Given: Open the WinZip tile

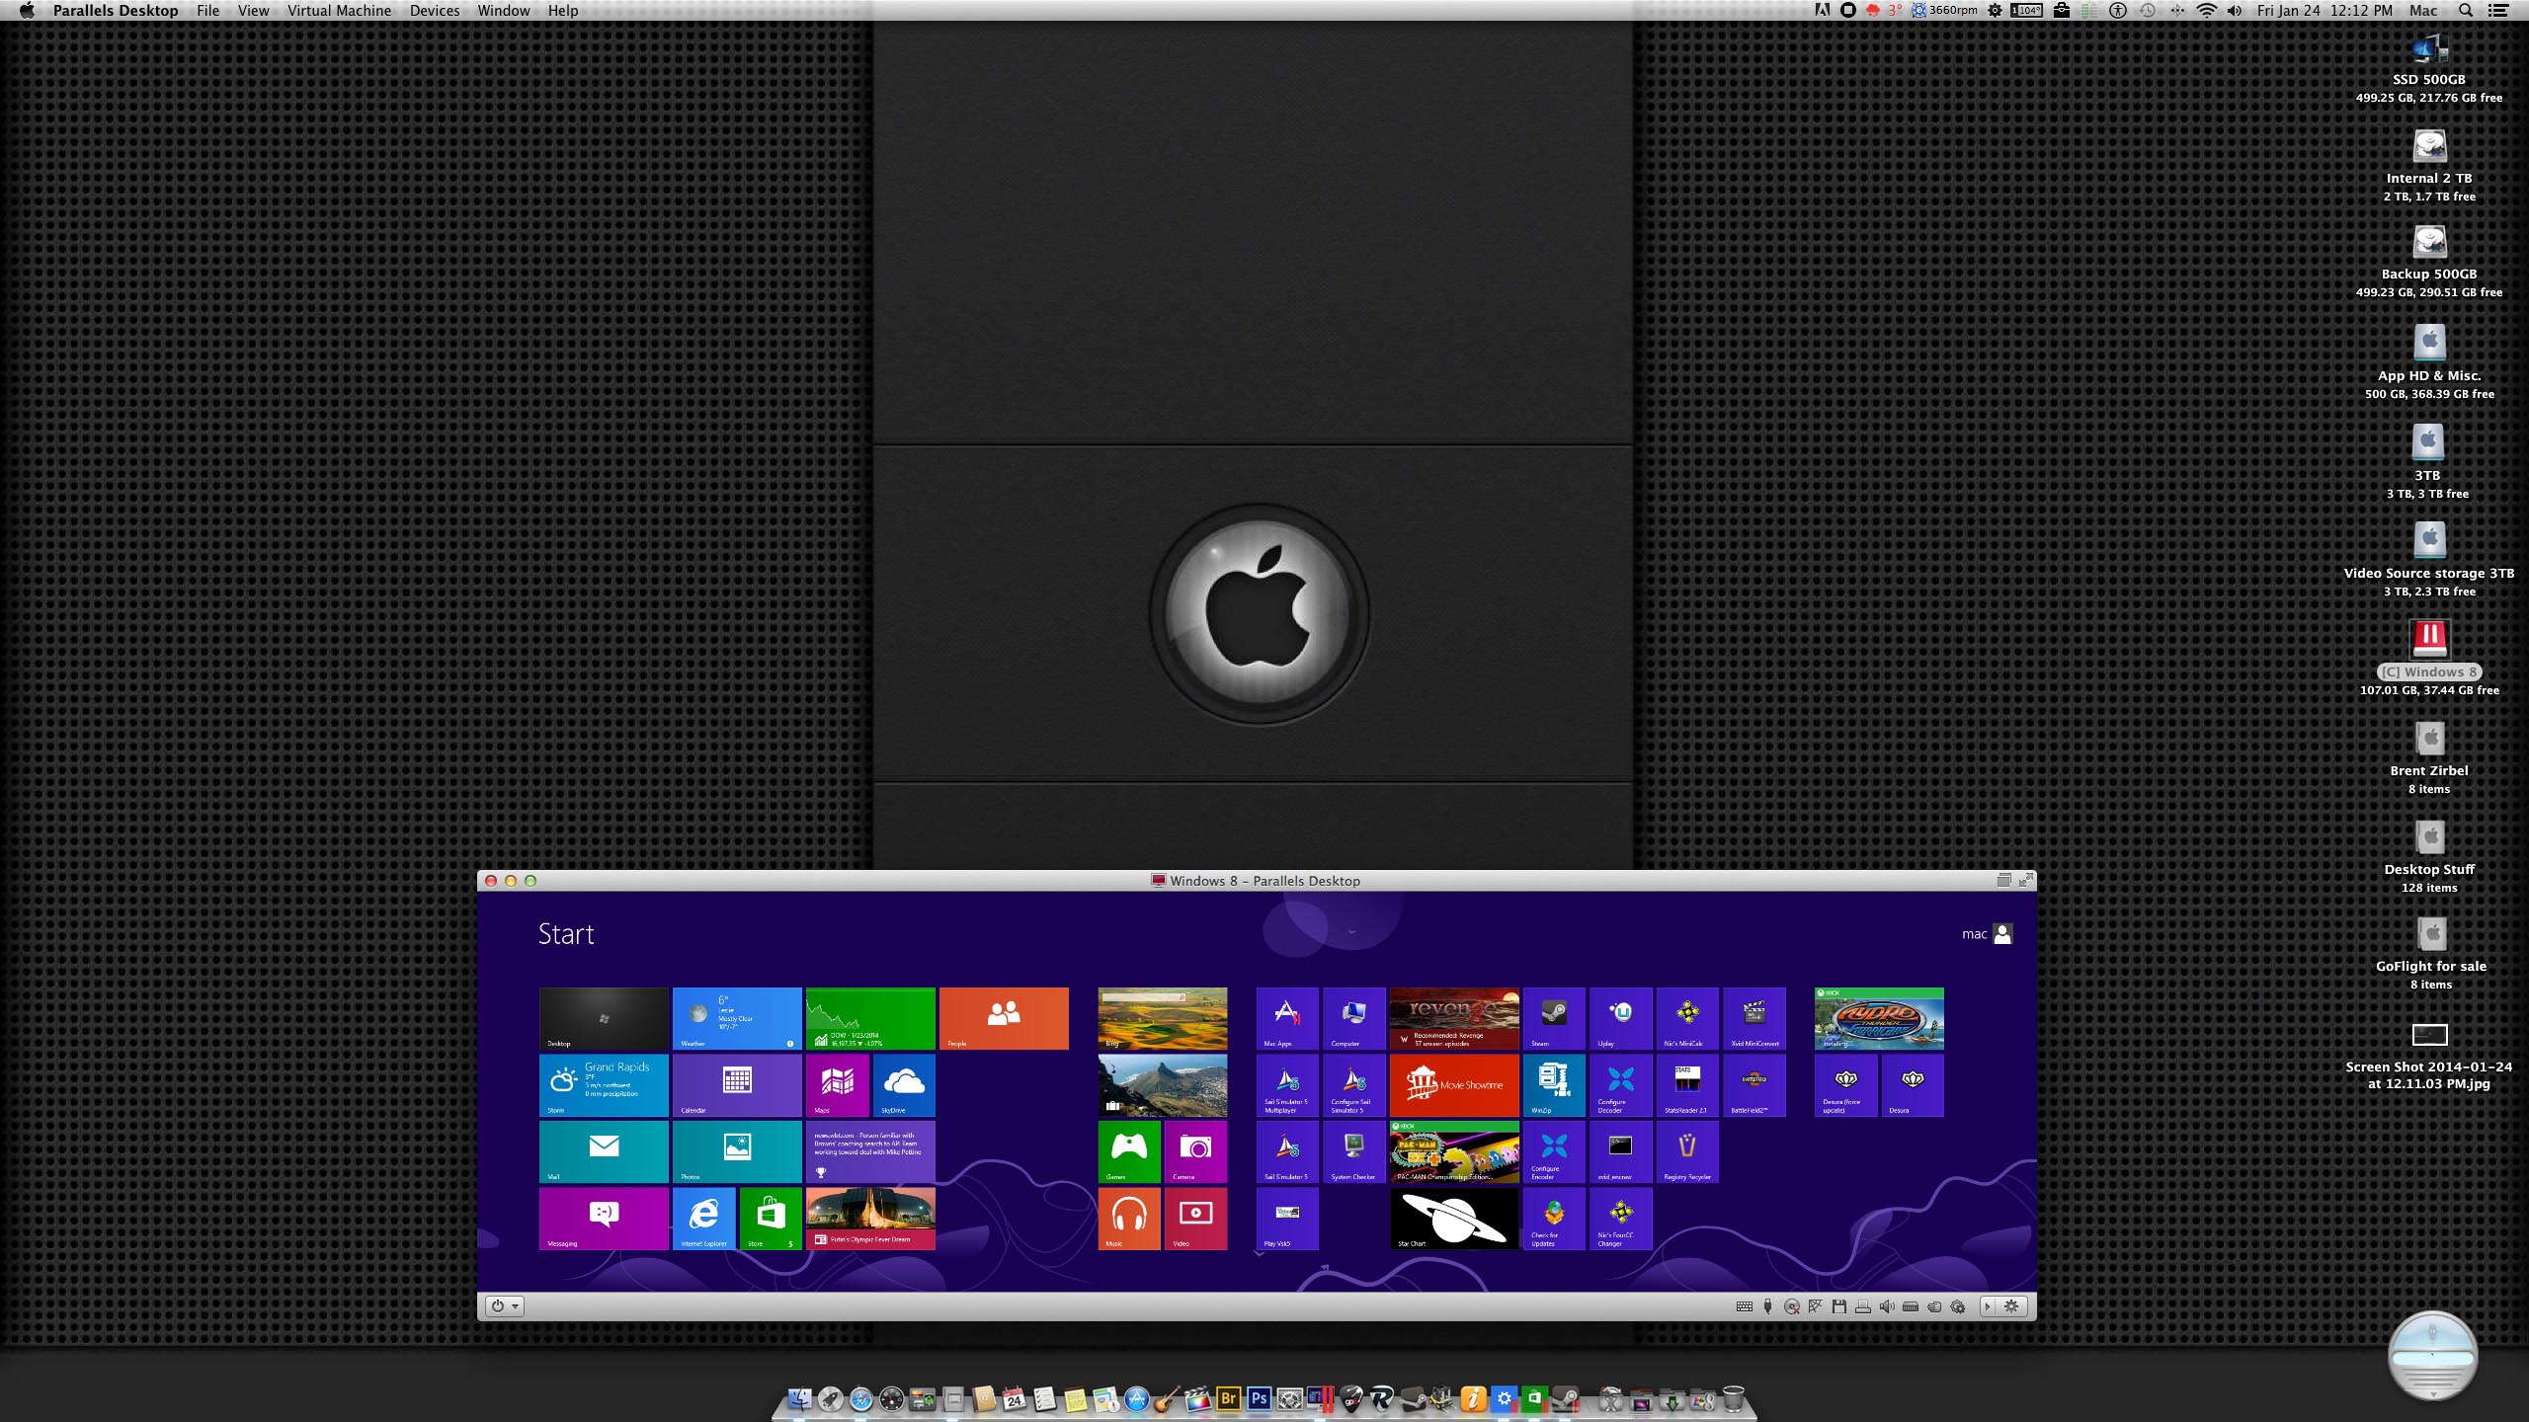Looking at the screenshot, I should point(1554,1085).
